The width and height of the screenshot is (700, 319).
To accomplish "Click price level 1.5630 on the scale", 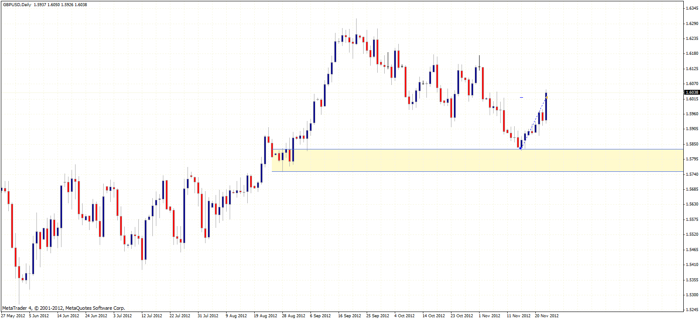I will 692,204.
